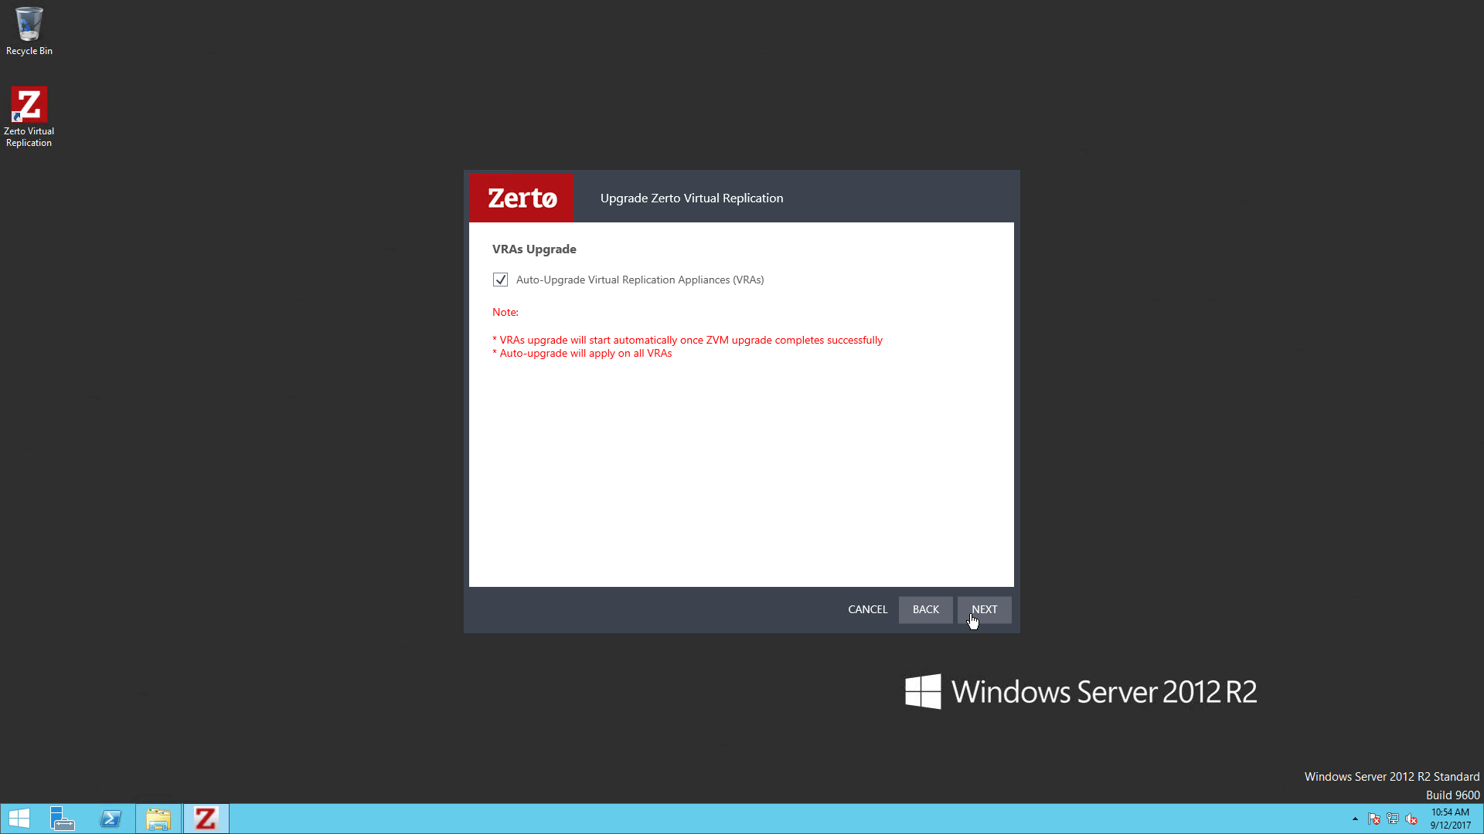Click the Upgrade Zerto Virtual Replication title

click(x=691, y=198)
